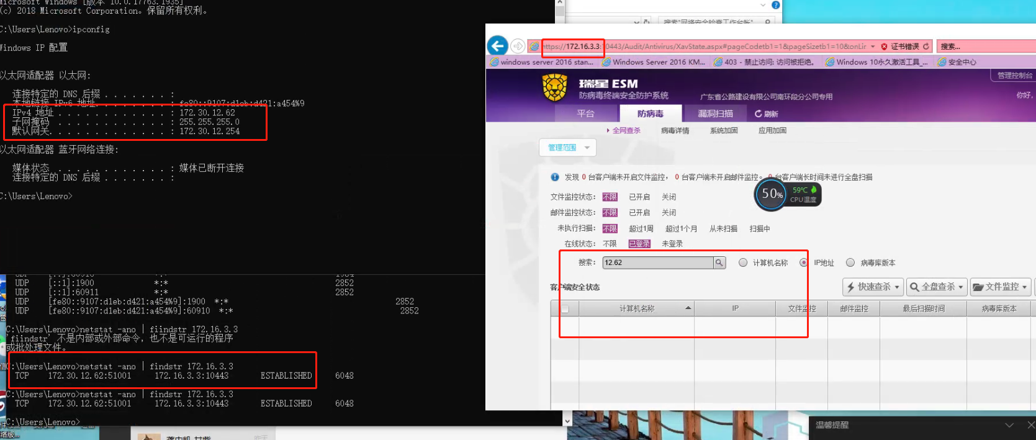Image resolution: width=1036 pixels, height=440 pixels.
Task: Click the 媒体已断开连接 text in console
Action: tap(212, 168)
